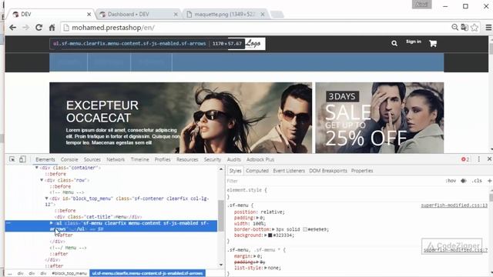Image resolution: width=493 pixels, height=277 pixels.
Task: Click the Sign in link
Action: point(414,42)
